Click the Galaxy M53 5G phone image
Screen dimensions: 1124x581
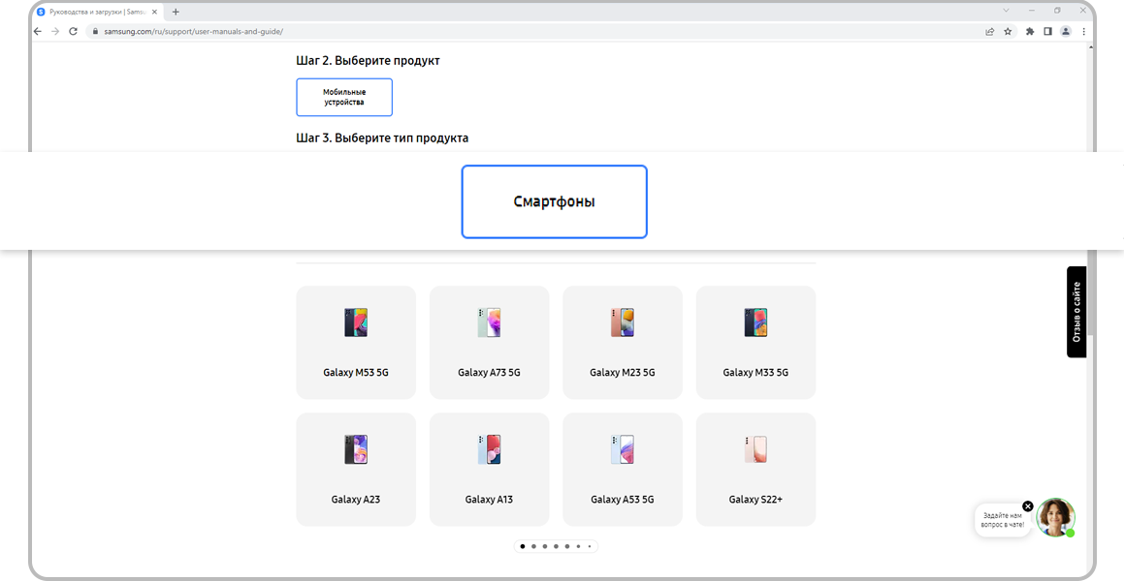click(x=356, y=322)
